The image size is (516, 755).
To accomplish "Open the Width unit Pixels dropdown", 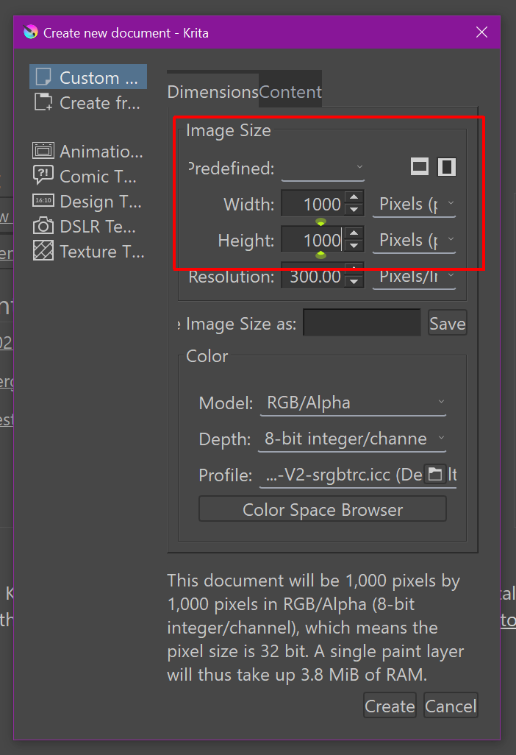I will point(414,204).
